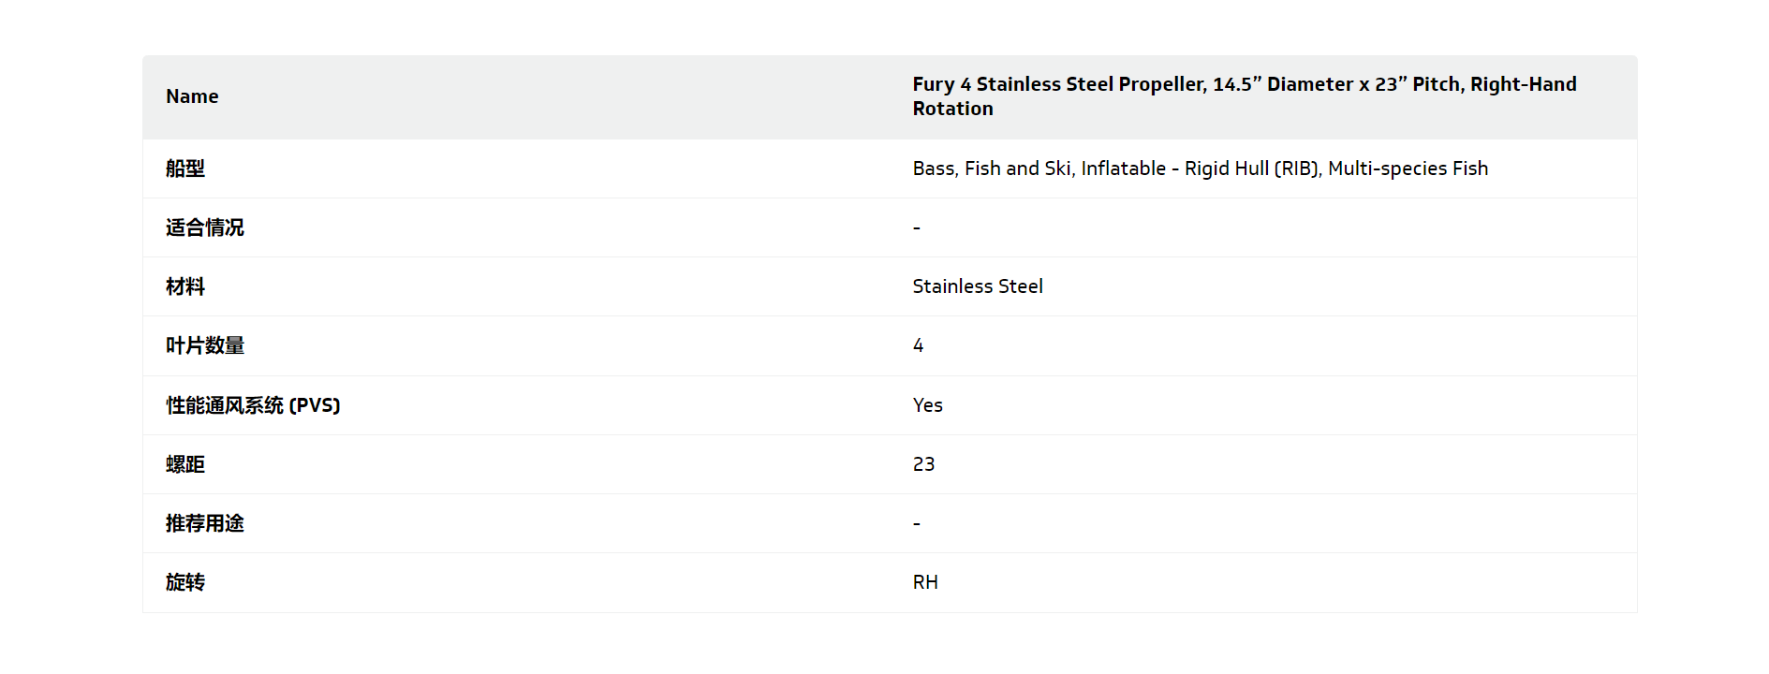The height and width of the screenshot is (674, 1769).
Task: Select the 螺距 row label
Action: pos(185,464)
